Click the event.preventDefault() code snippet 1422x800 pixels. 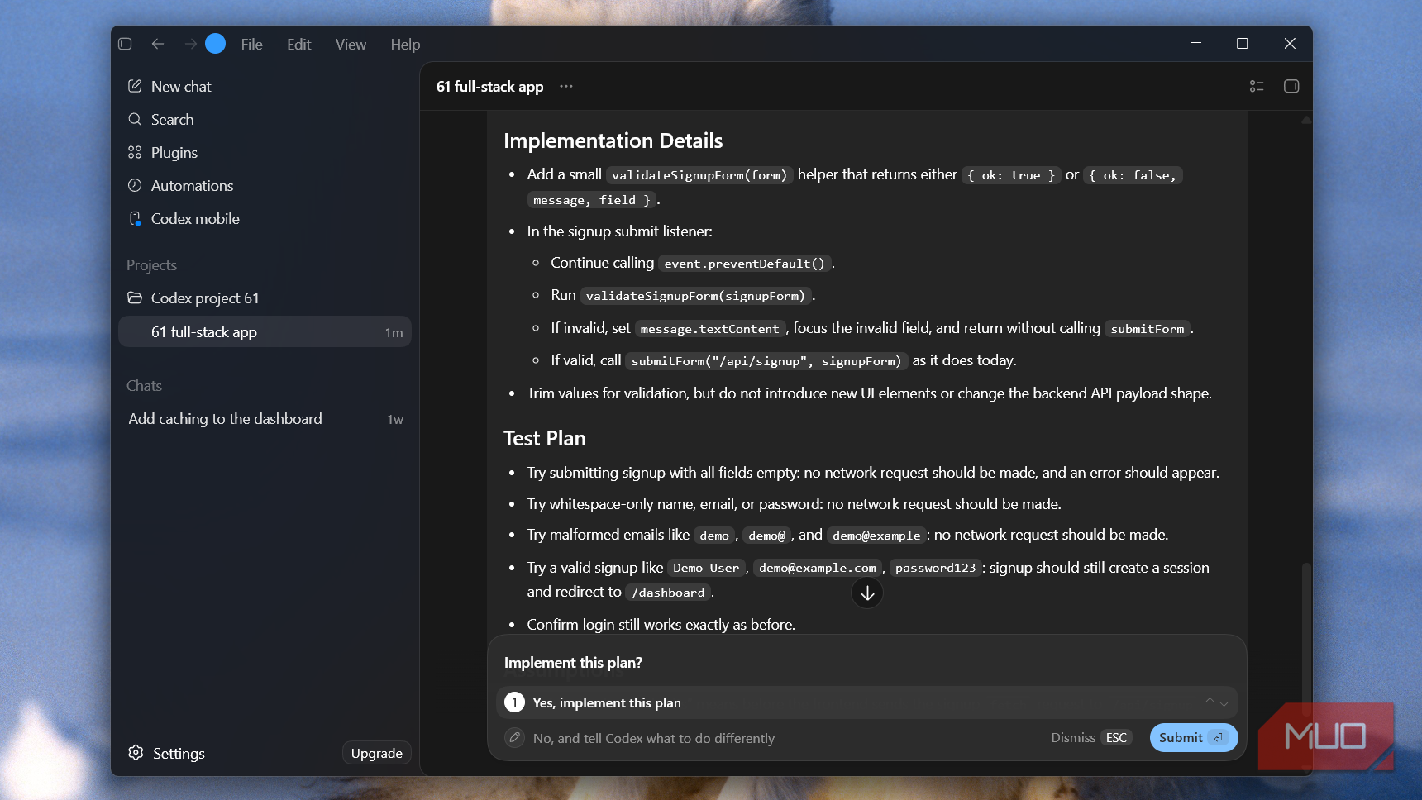[745, 264]
